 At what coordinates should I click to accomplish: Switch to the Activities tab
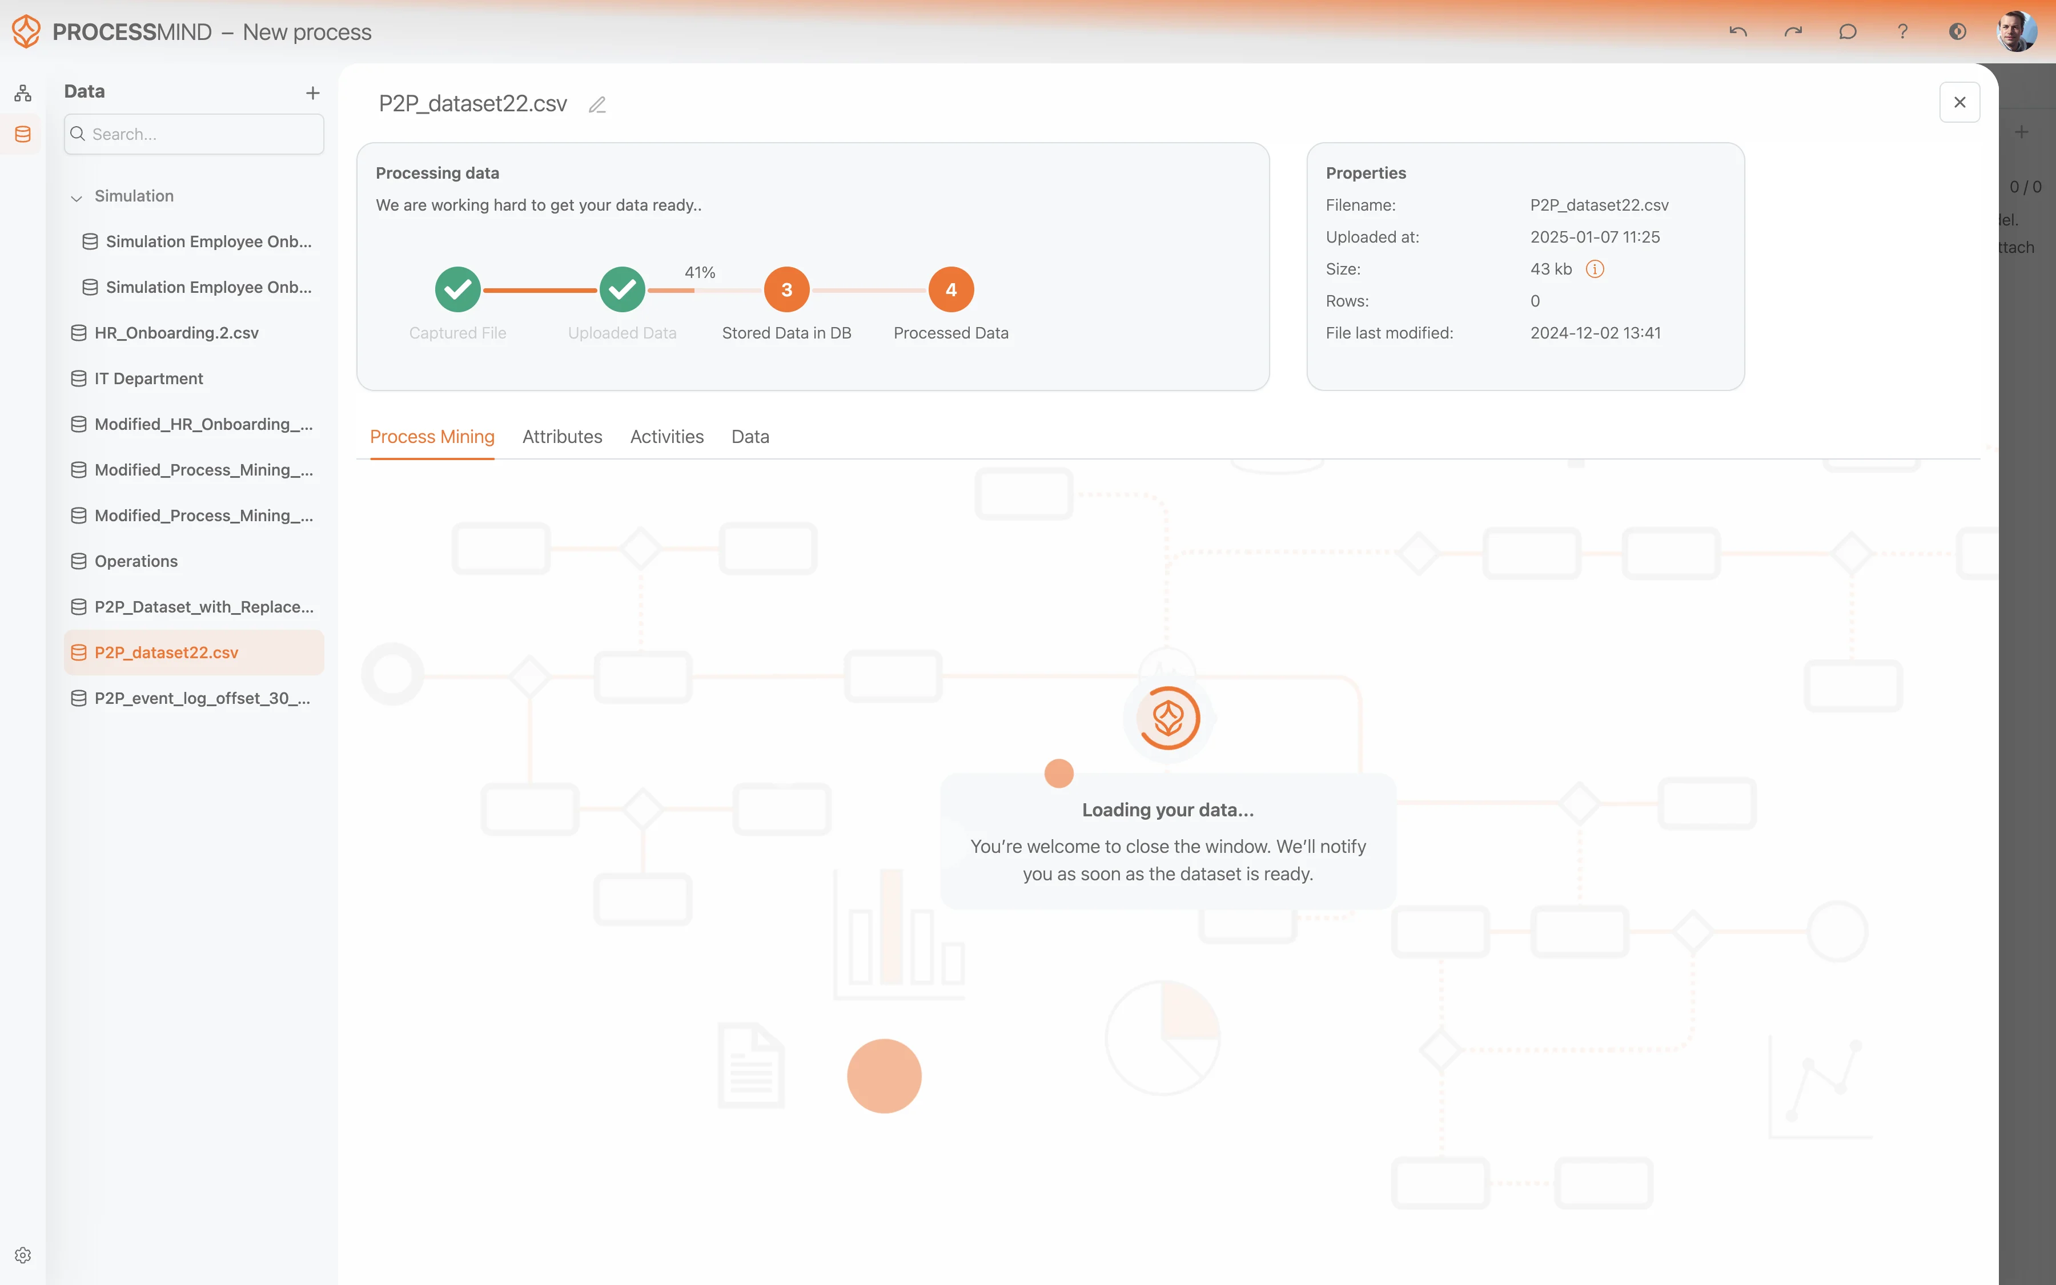[x=666, y=437]
